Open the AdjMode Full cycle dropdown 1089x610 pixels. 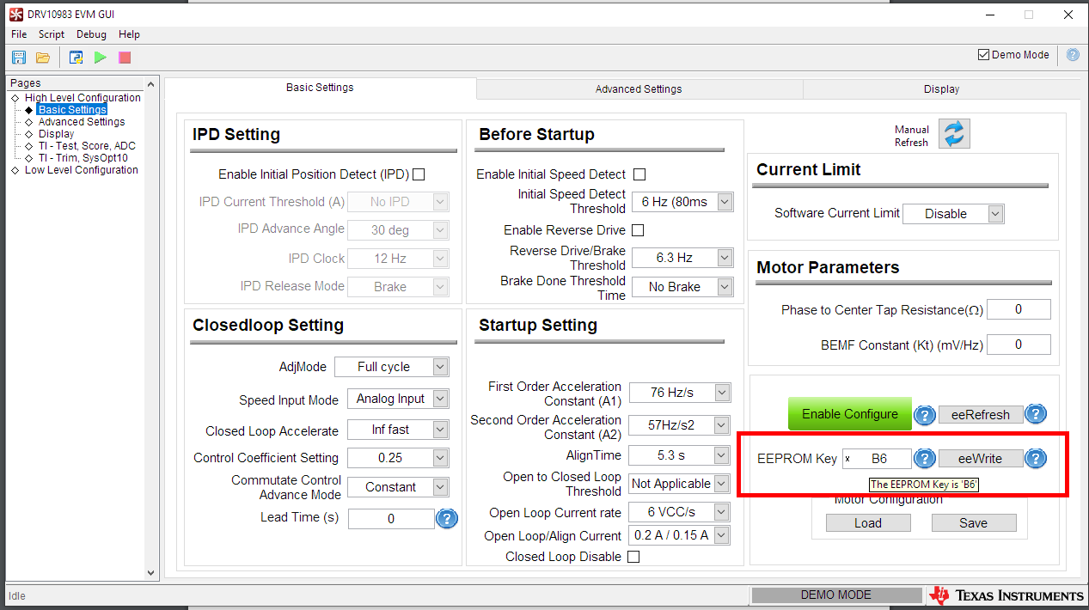[x=391, y=367]
